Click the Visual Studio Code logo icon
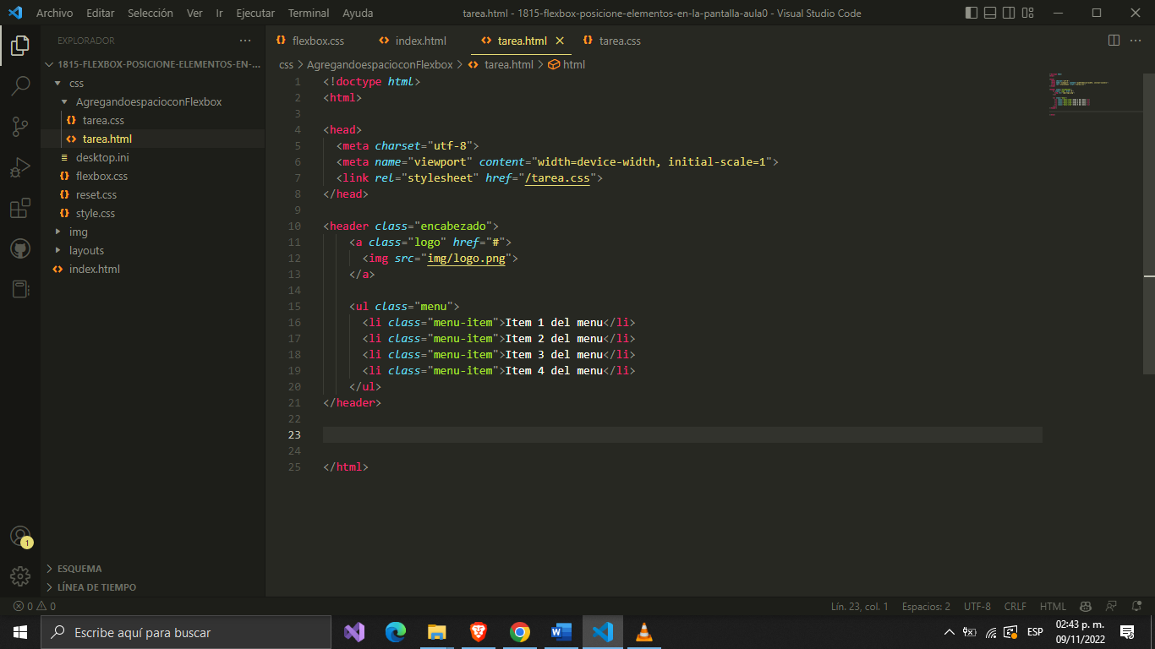The height and width of the screenshot is (649, 1155). coord(14,13)
